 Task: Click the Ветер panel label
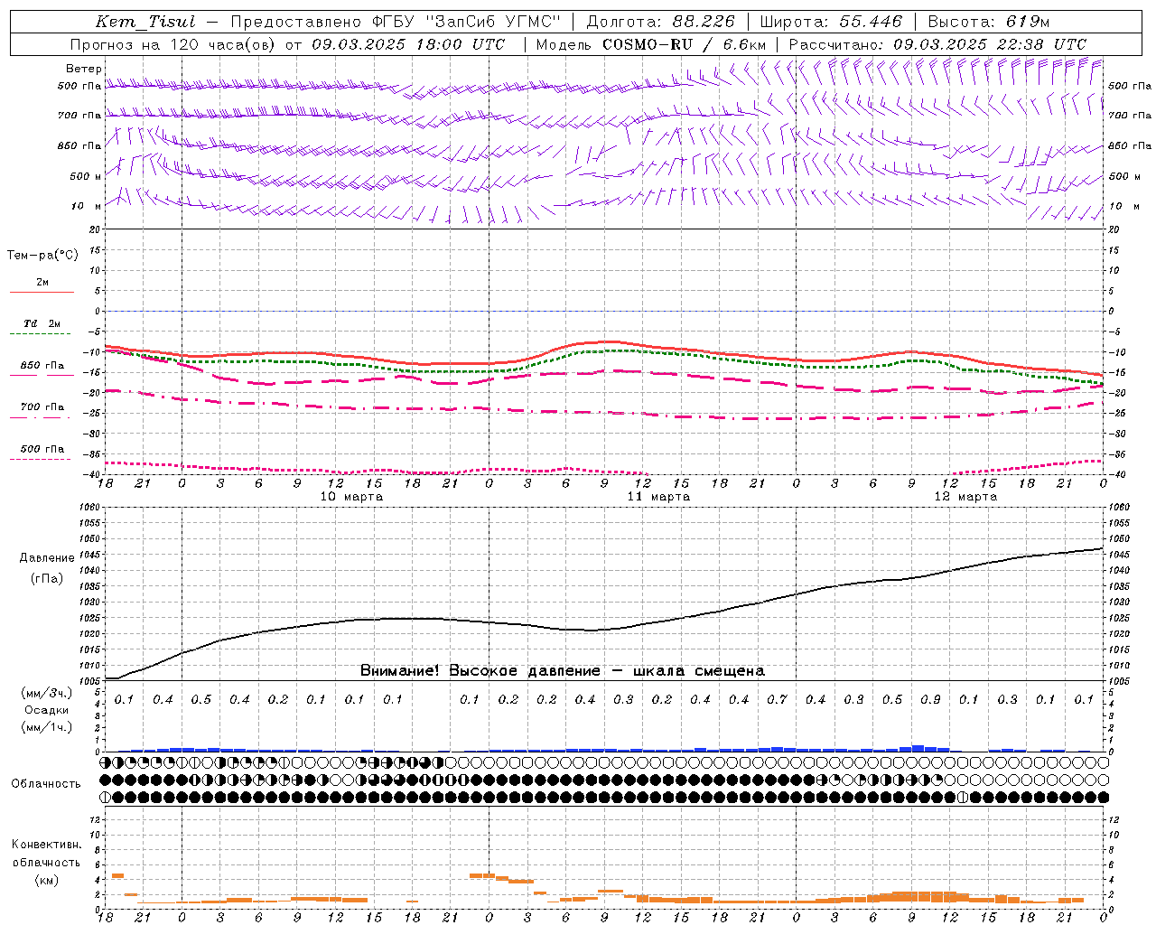(x=84, y=69)
